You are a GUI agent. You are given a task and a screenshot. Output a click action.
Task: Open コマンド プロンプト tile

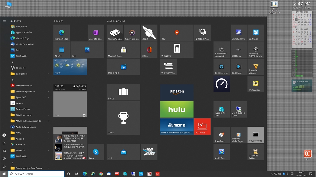click(x=256, y=135)
